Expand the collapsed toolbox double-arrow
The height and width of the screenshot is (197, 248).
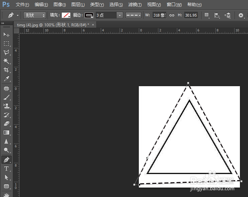3,23
